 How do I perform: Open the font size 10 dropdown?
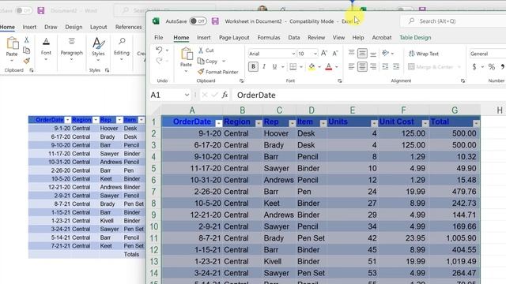click(x=315, y=54)
